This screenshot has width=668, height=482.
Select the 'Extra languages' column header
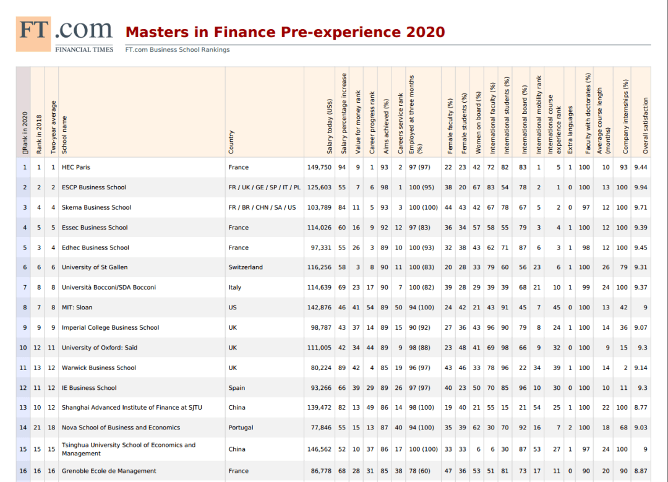coord(570,130)
